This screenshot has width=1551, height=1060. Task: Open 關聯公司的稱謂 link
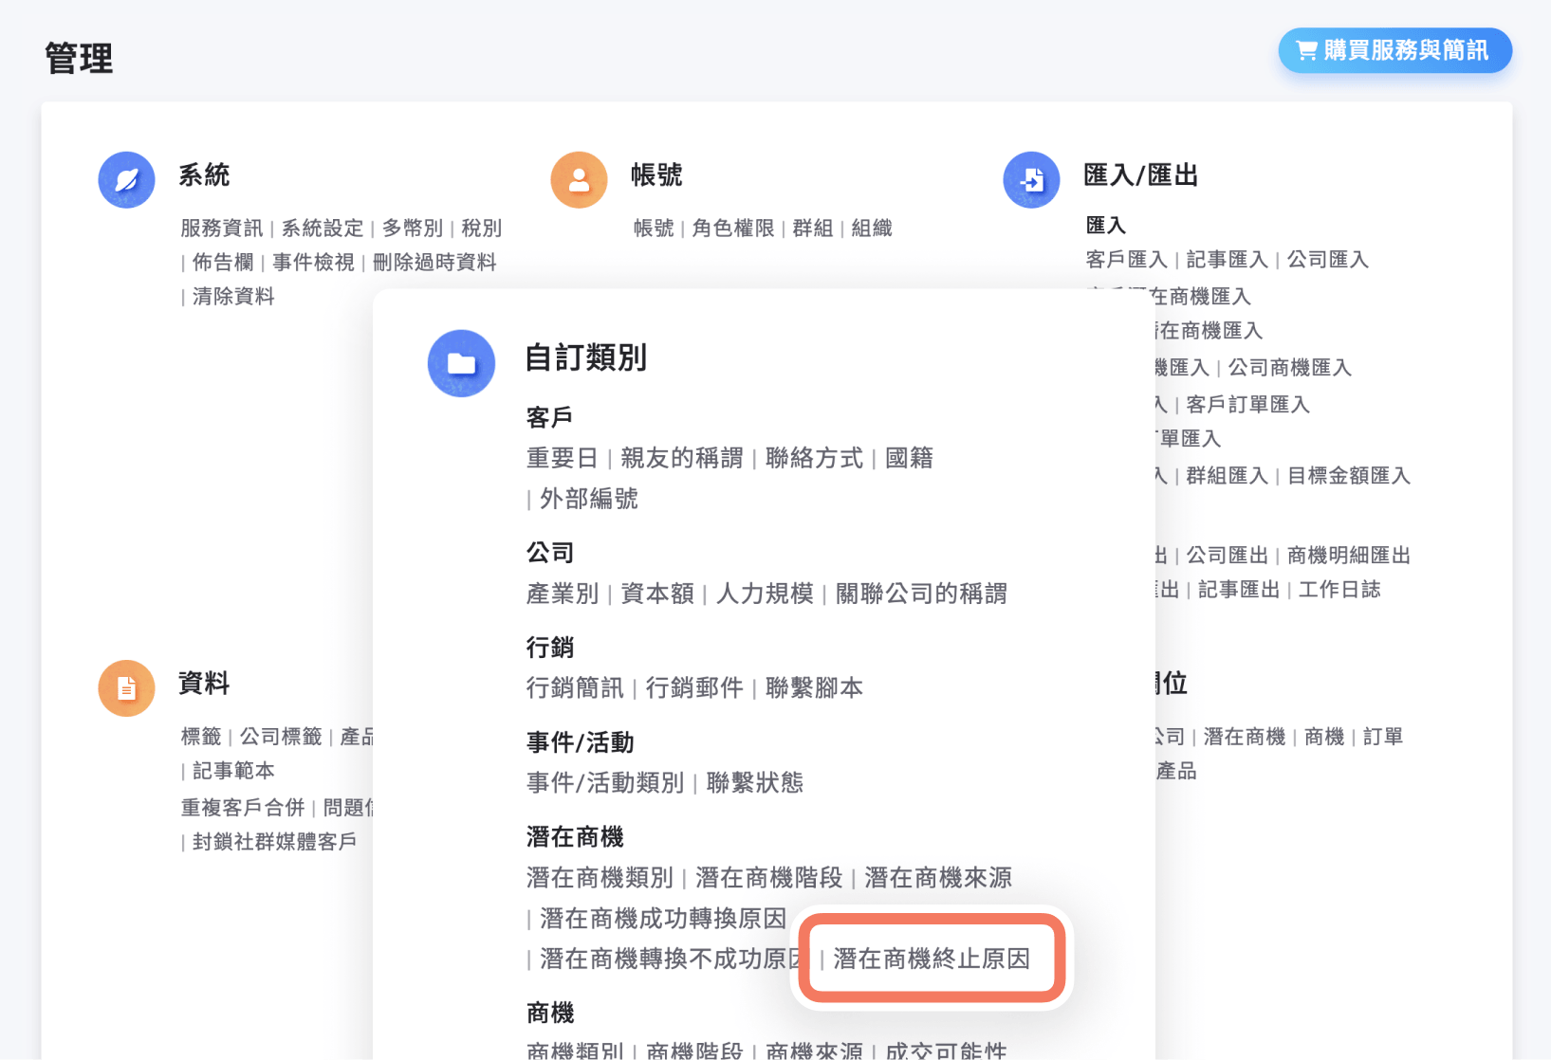(922, 594)
